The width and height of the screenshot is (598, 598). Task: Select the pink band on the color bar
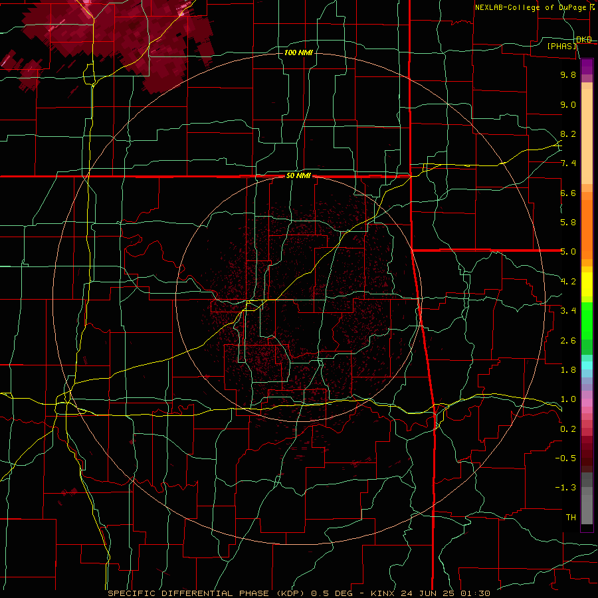[x=587, y=403]
